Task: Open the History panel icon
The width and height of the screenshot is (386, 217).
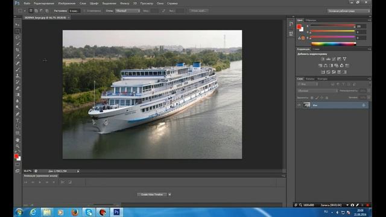Action: click(291, 24)
